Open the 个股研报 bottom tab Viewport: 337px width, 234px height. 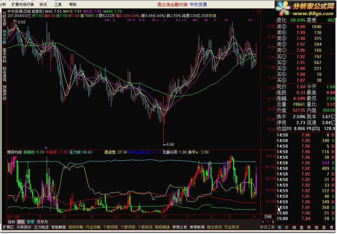coord(110,227)
